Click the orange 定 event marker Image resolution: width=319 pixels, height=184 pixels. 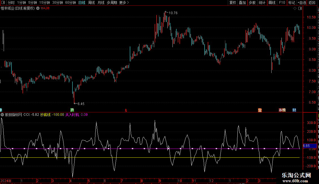click(260, 110)
